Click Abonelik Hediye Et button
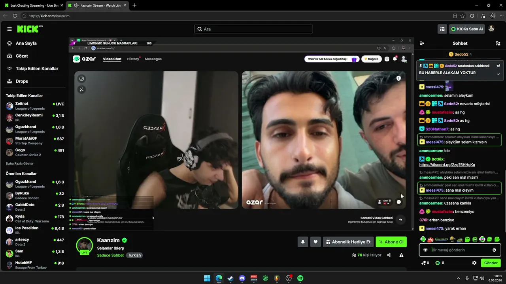This screenshot has width=506, height=284. pyautogui.click(x=348, y=242)
